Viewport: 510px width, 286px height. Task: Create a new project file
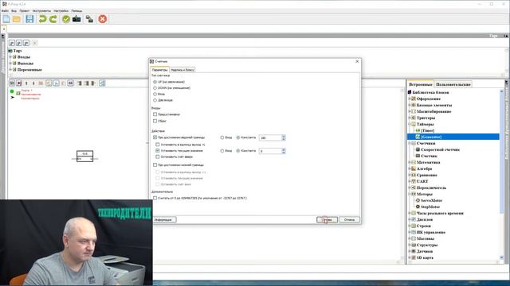click(6, 19)
